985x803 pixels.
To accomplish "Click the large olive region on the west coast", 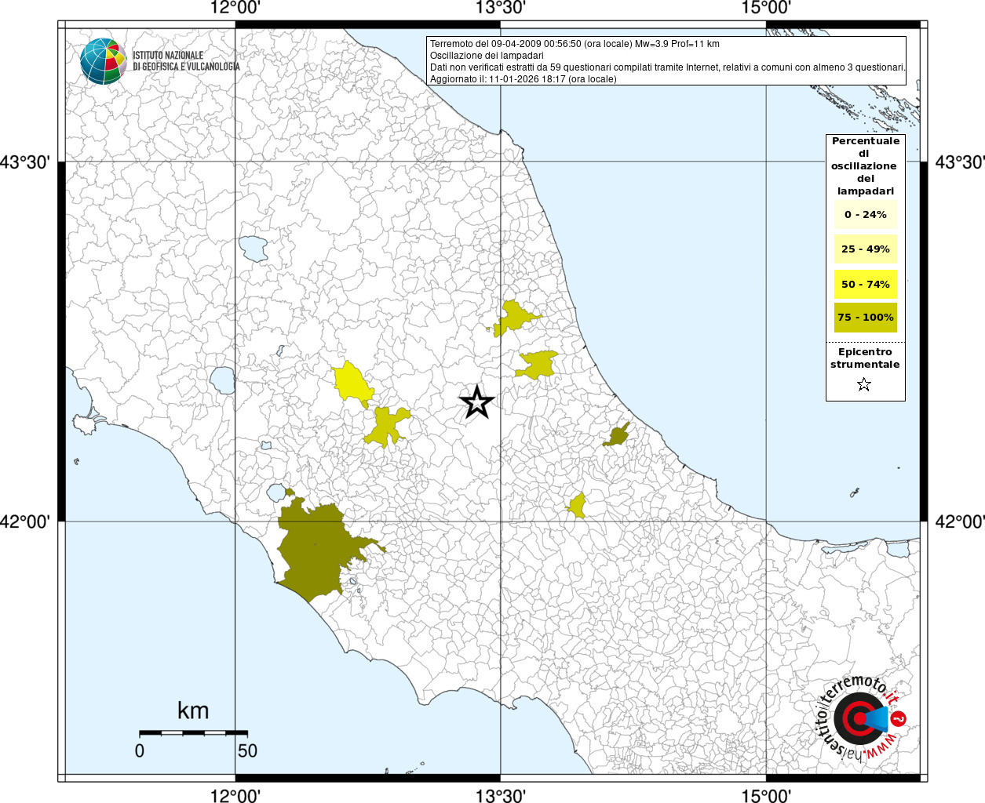I will (x=314, y=549).
